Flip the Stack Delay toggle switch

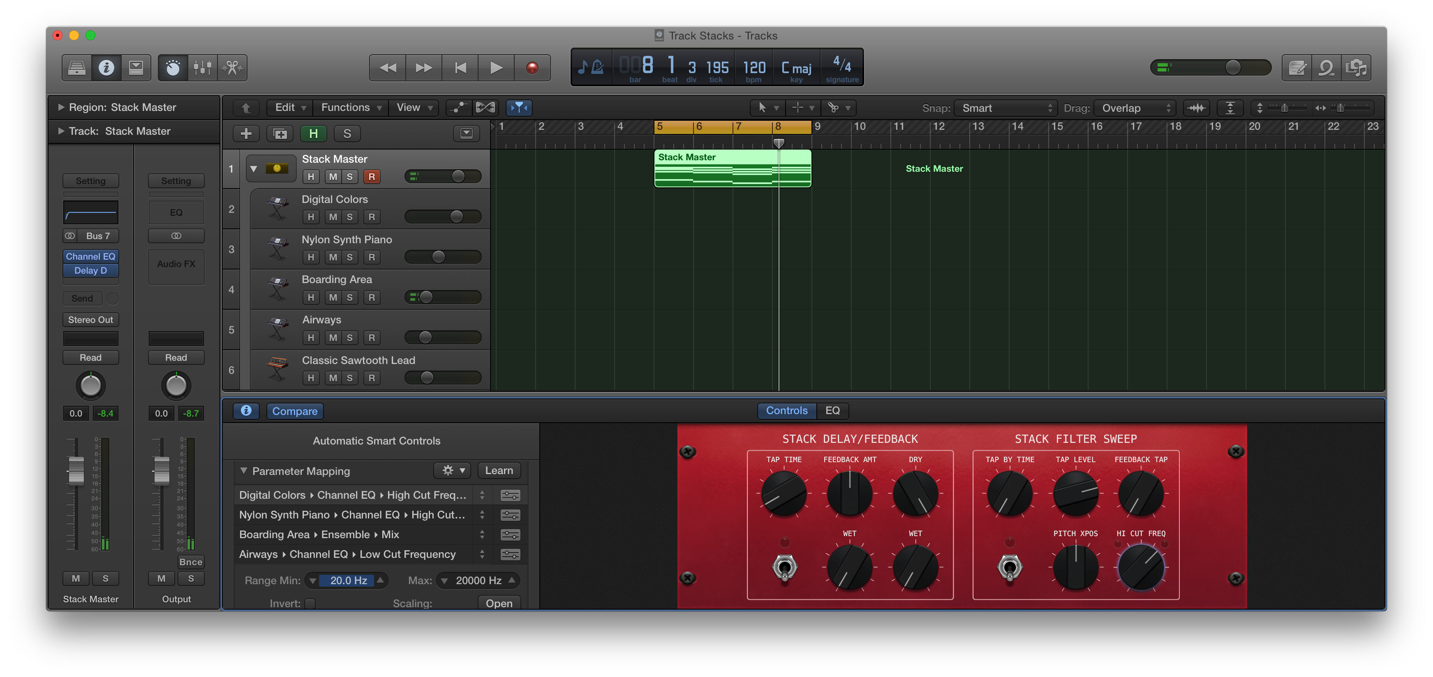(784, 567)
